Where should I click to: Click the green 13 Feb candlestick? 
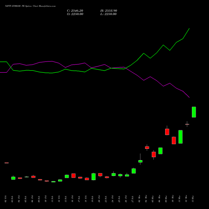(x=67, y=176)
